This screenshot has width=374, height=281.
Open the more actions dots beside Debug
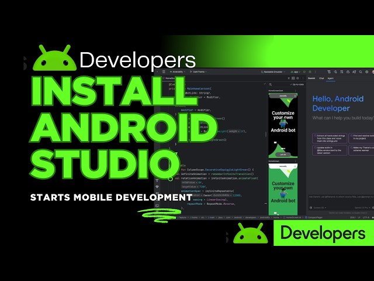point(316,71)
